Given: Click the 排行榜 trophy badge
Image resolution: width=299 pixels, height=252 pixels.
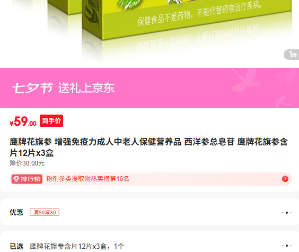Looking at the screenshot, I should click(27, 179).
